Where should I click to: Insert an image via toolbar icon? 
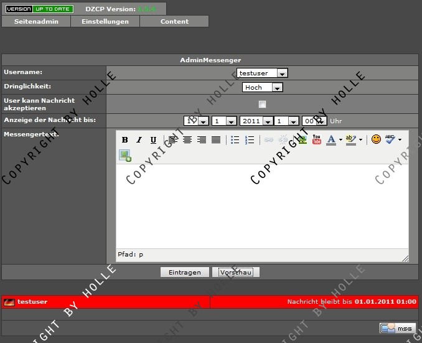pyautogui.click(x=302, y=139)
